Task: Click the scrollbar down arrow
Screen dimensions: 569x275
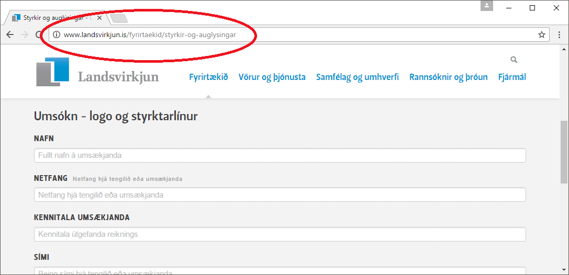Action: (564, 270)
